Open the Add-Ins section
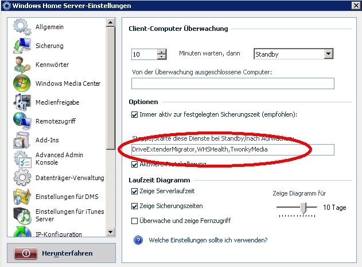 (47, 140)
